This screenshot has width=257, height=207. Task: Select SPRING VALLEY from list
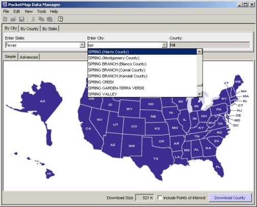[142, 94]
